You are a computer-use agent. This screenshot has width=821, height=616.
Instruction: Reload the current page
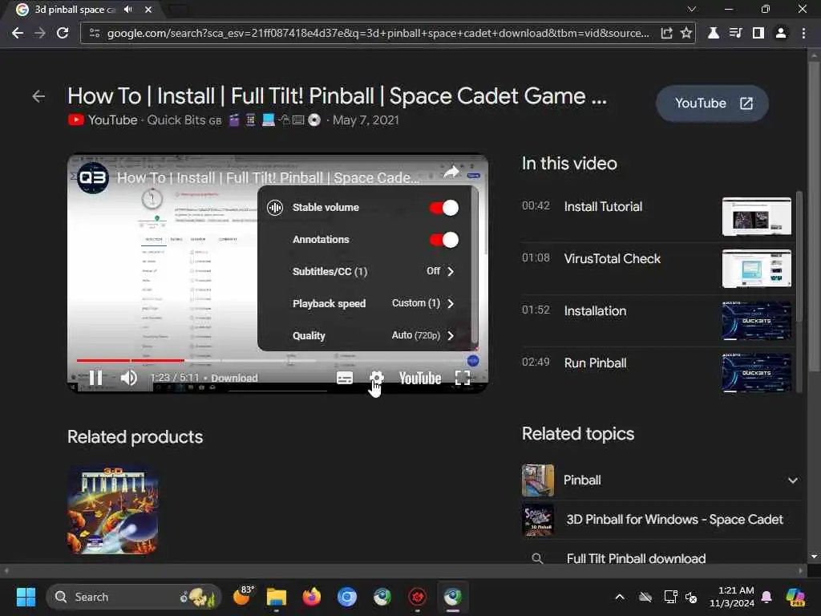click(x=63, y=33)
